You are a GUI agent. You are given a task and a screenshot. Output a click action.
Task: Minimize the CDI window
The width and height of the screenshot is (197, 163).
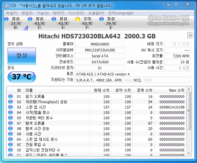[168, 4]
